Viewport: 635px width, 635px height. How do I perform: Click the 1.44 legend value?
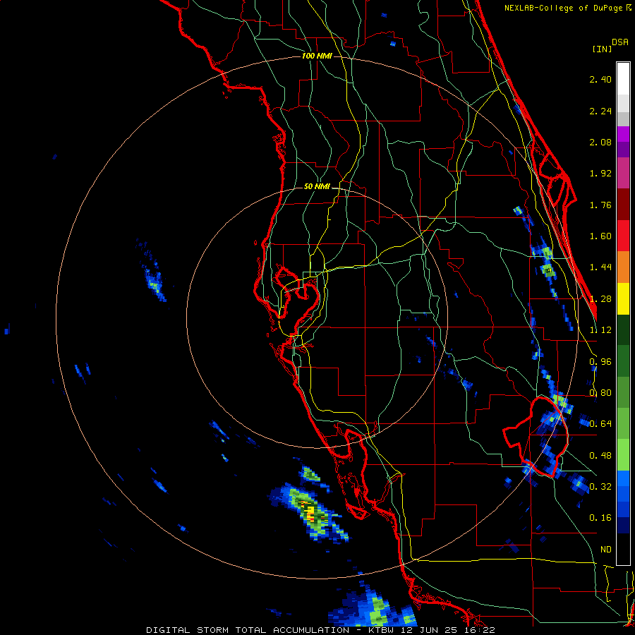600,267
